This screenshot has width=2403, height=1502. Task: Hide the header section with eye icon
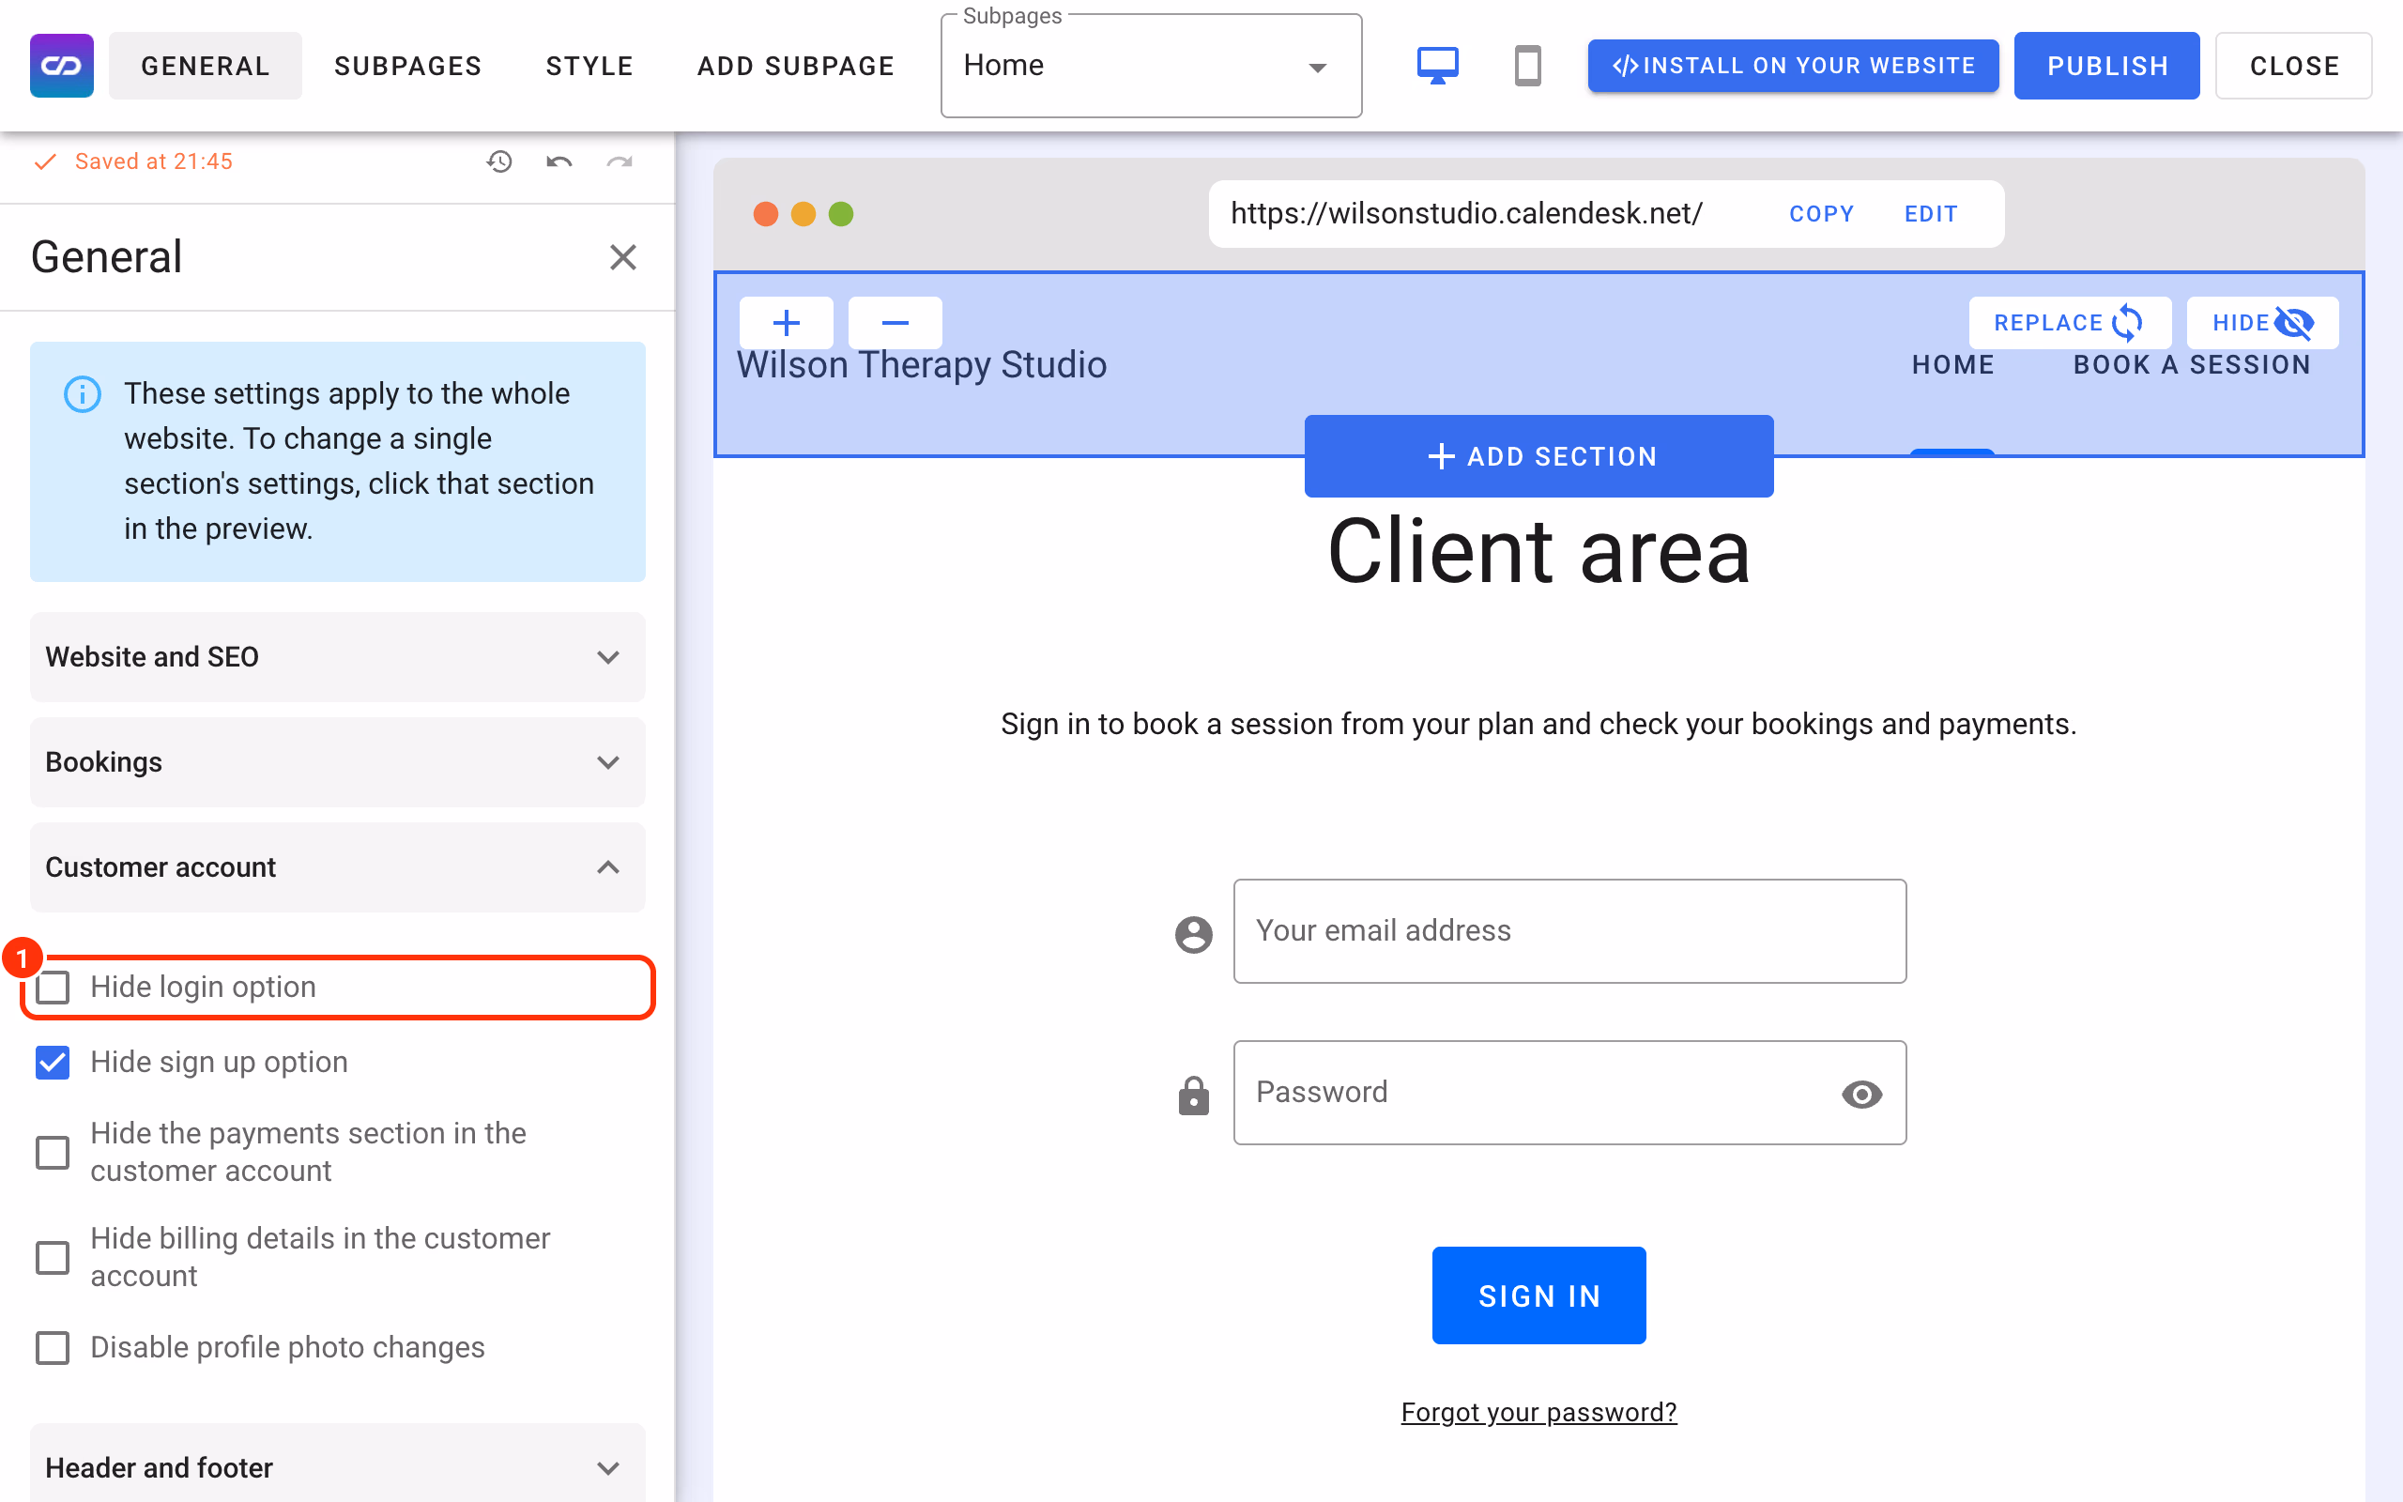2262,322
